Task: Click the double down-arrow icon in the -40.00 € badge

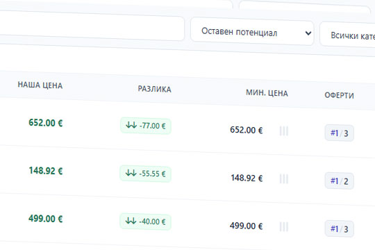Action: pos(131,221)
